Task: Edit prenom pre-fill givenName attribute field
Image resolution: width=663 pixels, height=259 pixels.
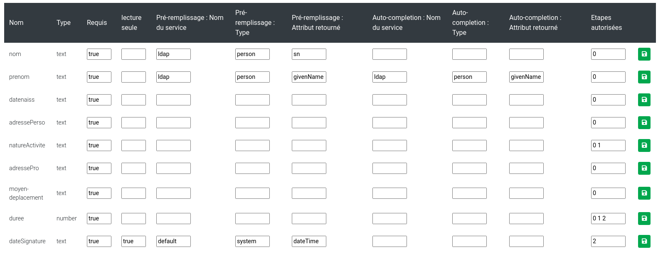Action: 309,77
